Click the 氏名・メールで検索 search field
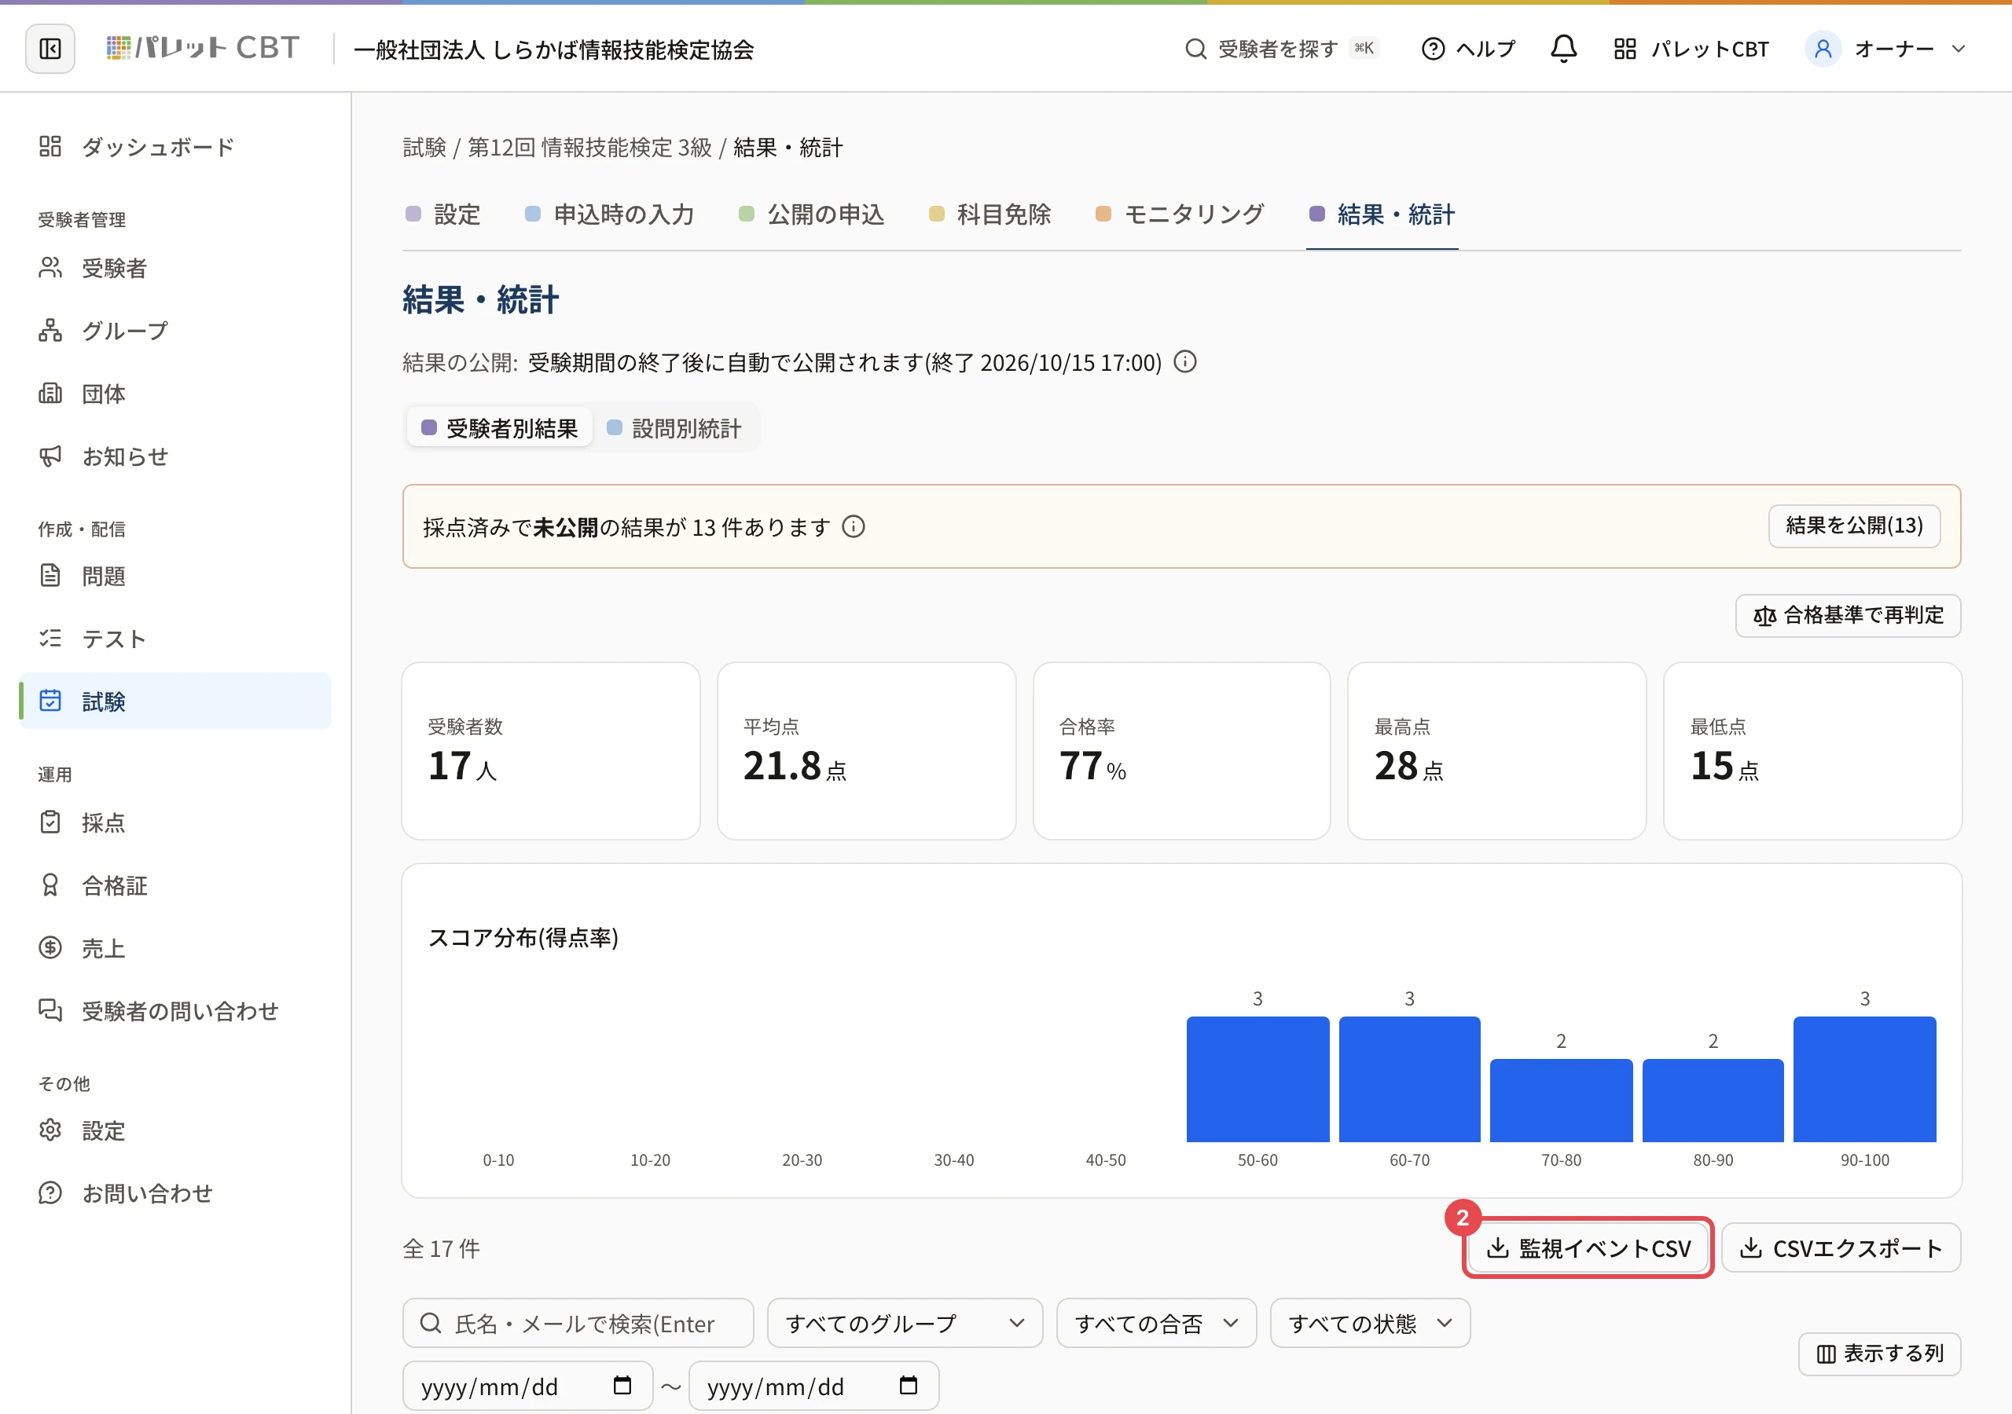The width and height of the screenshot is (2012, 1414). coord(578,1323)
